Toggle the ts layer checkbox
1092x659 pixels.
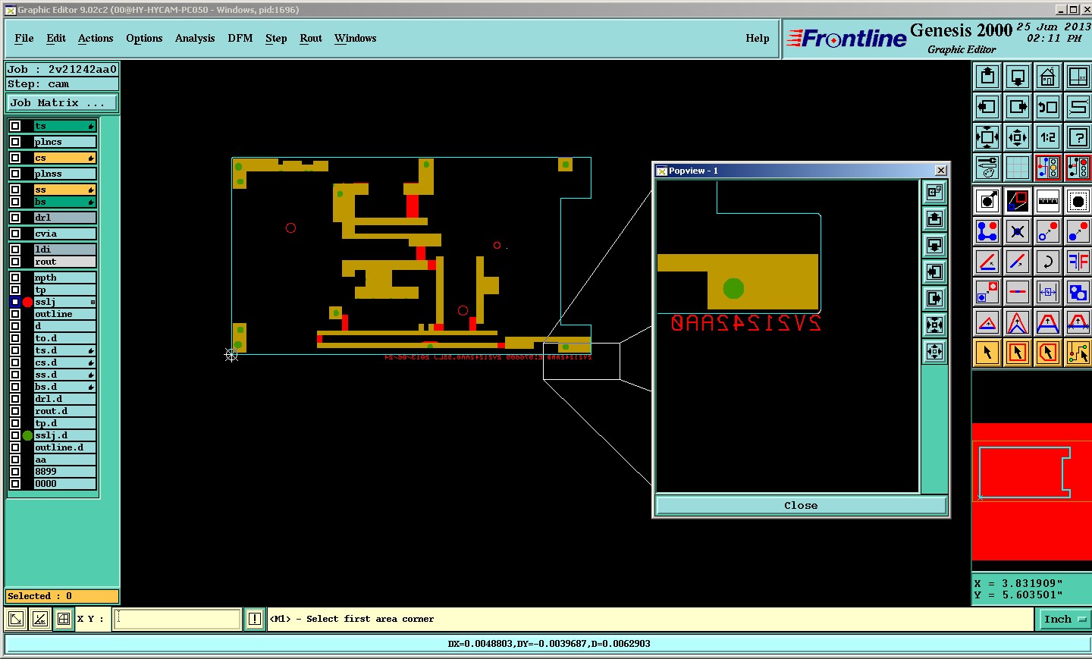pyautogui.click(x=15, y=126)
